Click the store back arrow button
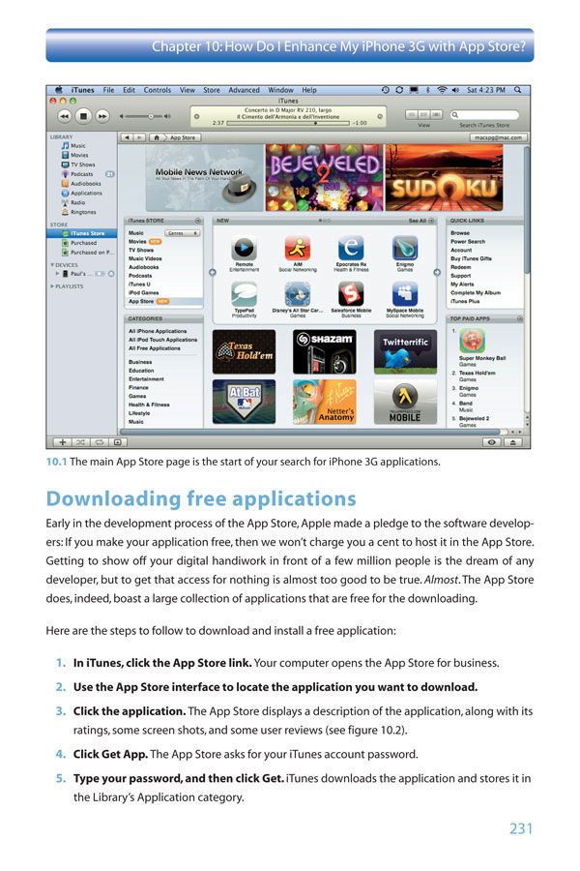 pos(127,137)
